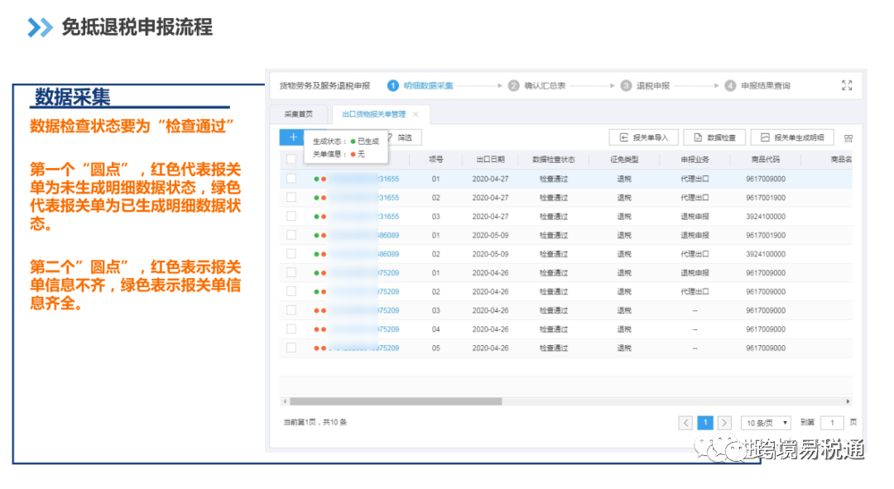Go to next page with the right arrow

click(725, 422)
